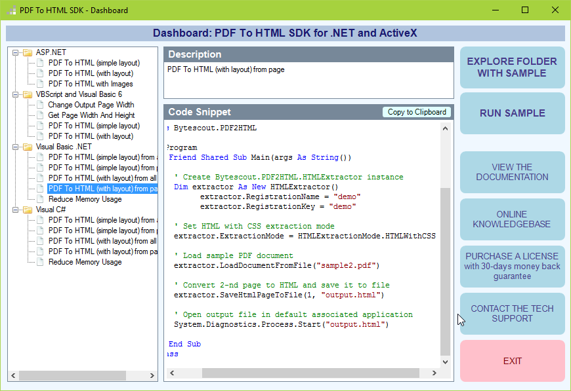571x391 pixels.
Task: Click the Copy to Clipboard button
Action: pos(416,111)
